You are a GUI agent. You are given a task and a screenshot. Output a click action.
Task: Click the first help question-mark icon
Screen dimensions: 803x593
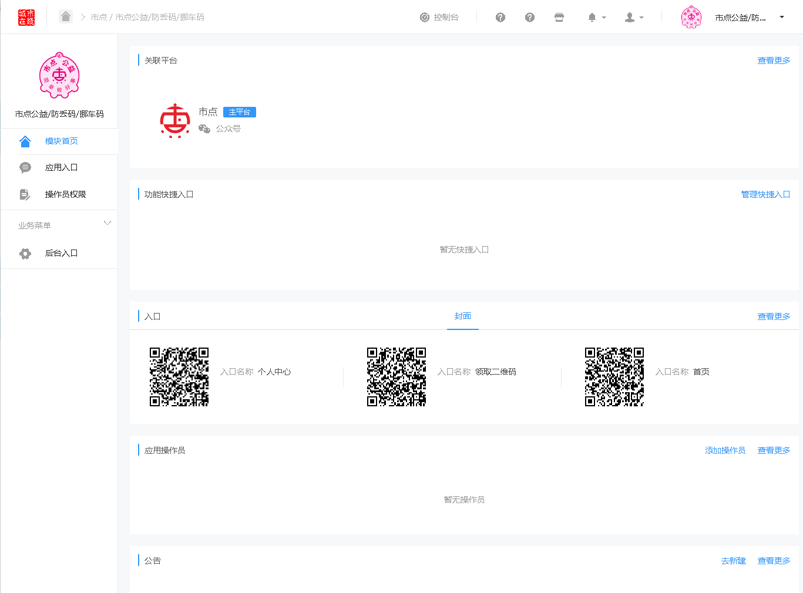pyautogui.click(x=500, y=18)
